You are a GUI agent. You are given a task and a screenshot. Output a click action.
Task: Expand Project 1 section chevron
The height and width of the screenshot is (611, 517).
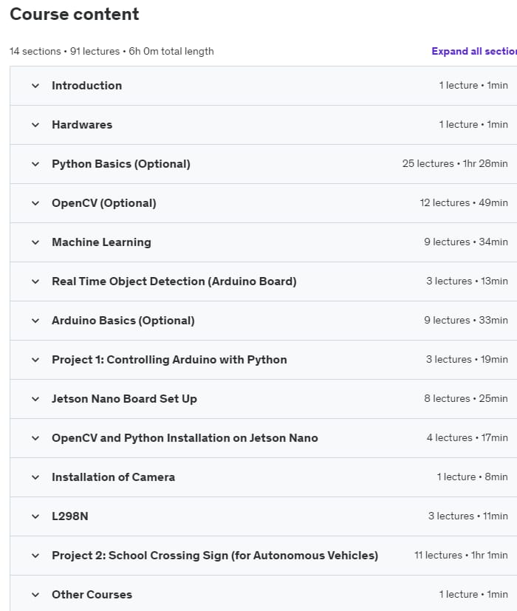point(35,360)
